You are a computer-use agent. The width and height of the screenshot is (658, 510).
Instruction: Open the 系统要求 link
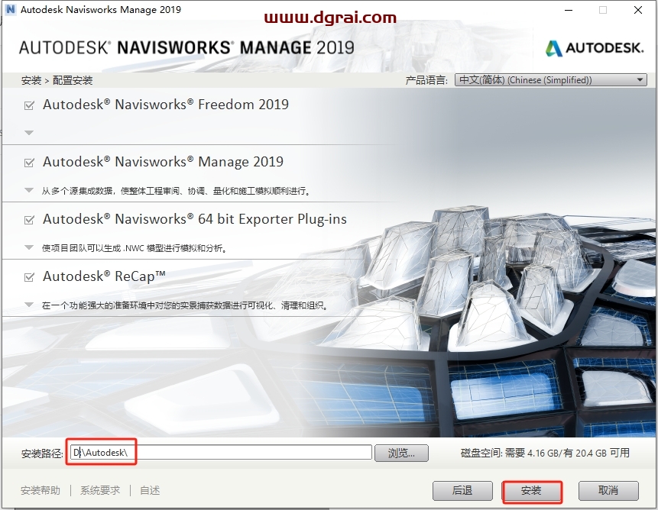100,490
